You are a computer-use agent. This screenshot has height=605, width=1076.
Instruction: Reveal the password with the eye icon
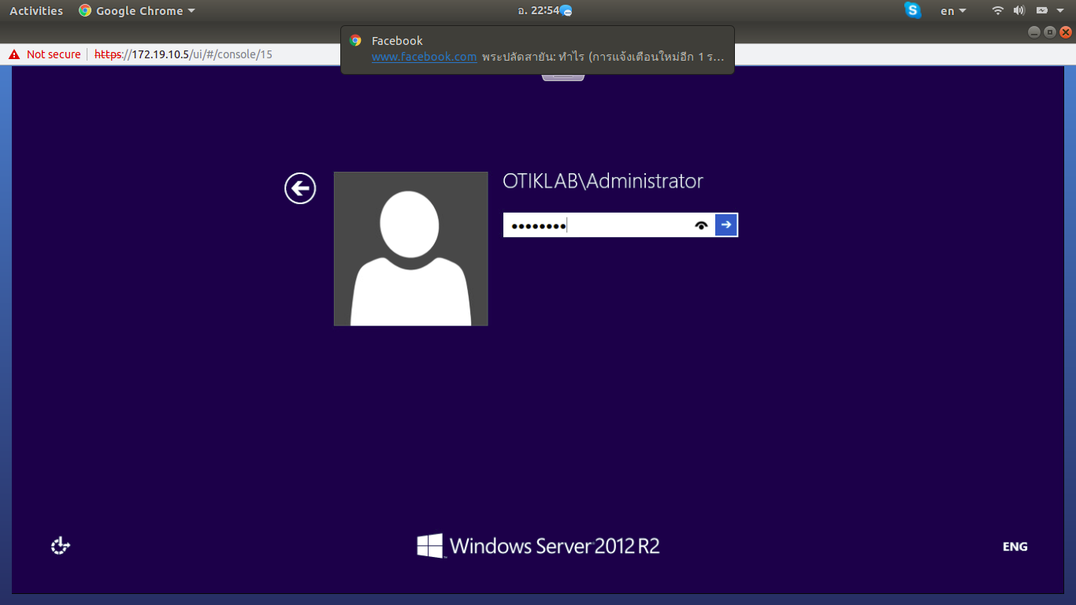pos(702,225)
